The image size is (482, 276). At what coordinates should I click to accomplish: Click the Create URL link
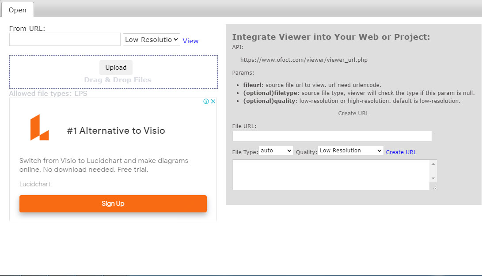point(401,152)
